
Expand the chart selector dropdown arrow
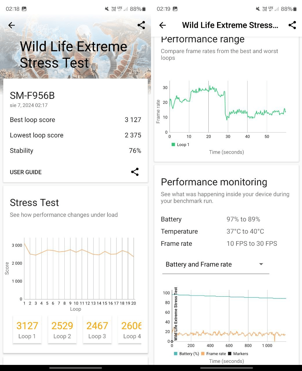pyautogui.click(x=261, y=264)
